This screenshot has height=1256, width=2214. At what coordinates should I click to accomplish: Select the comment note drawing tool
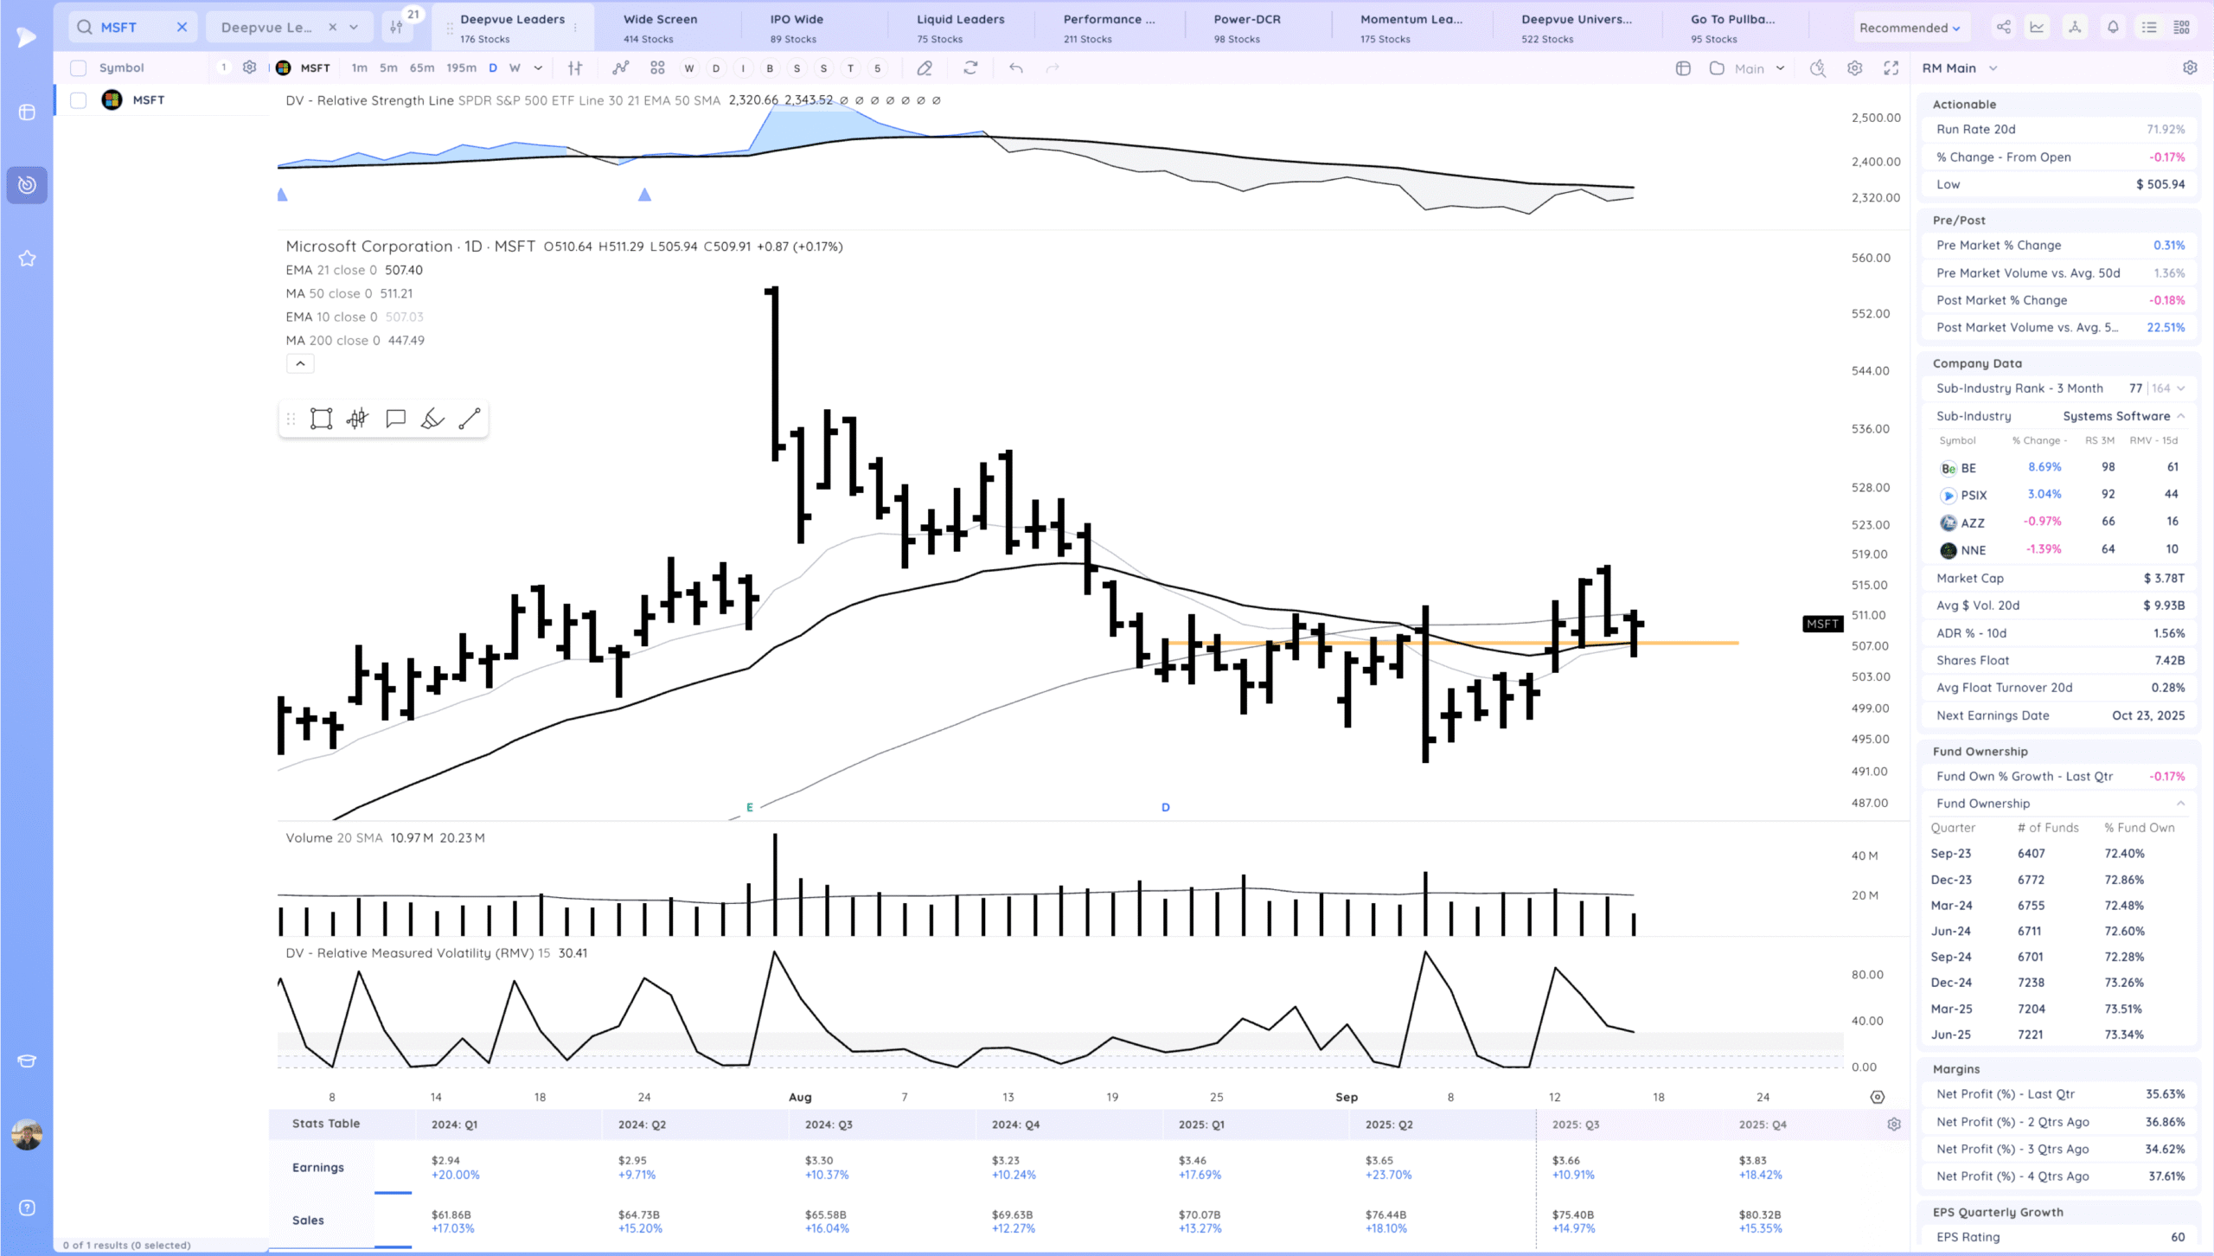[395, 419]
